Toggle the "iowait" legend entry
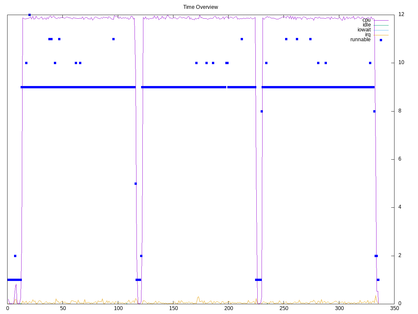 pyautogui.click(x=364, y=30)
